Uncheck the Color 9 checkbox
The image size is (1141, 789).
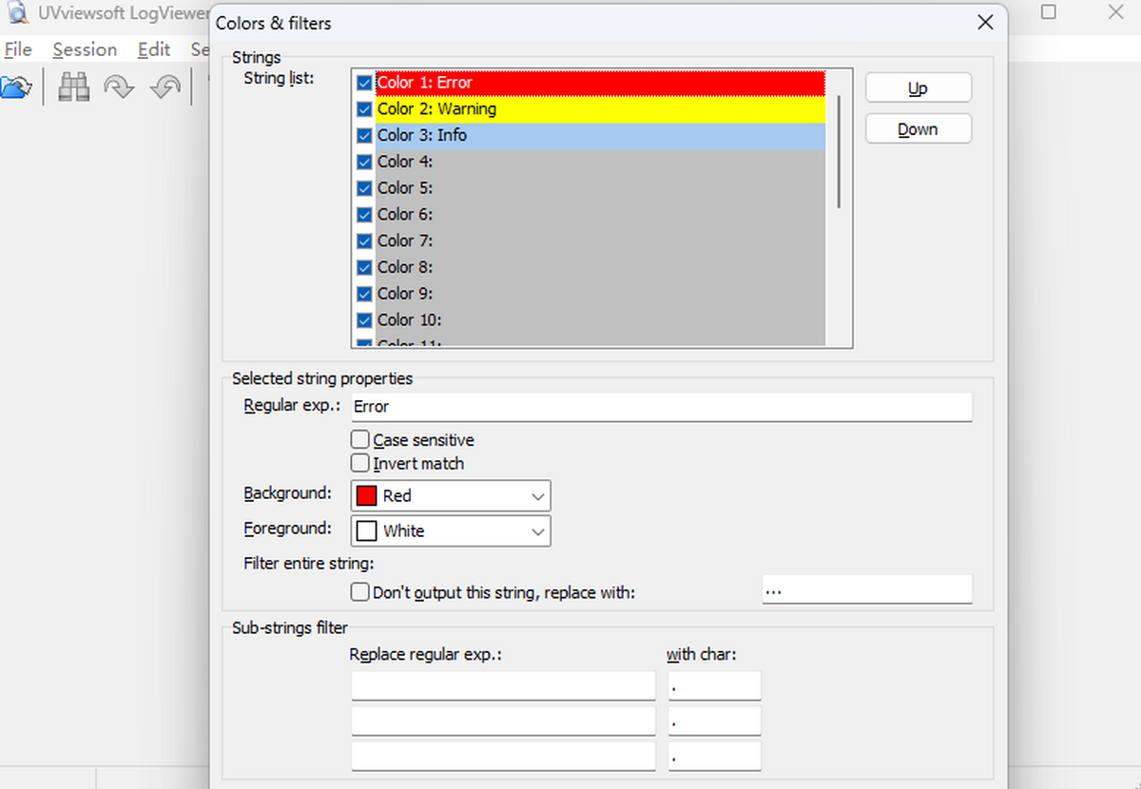pos(364,294)
